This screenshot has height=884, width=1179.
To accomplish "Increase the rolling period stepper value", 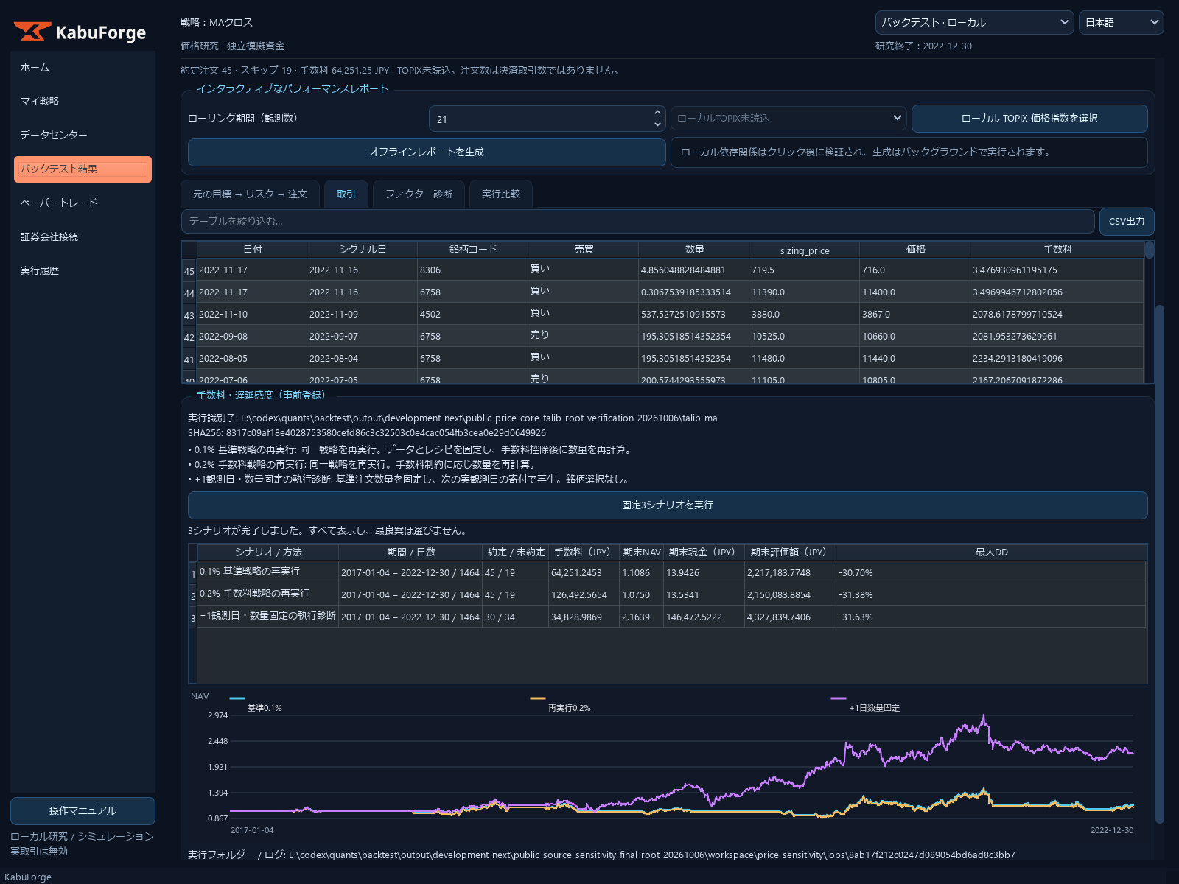I will 657,113.
